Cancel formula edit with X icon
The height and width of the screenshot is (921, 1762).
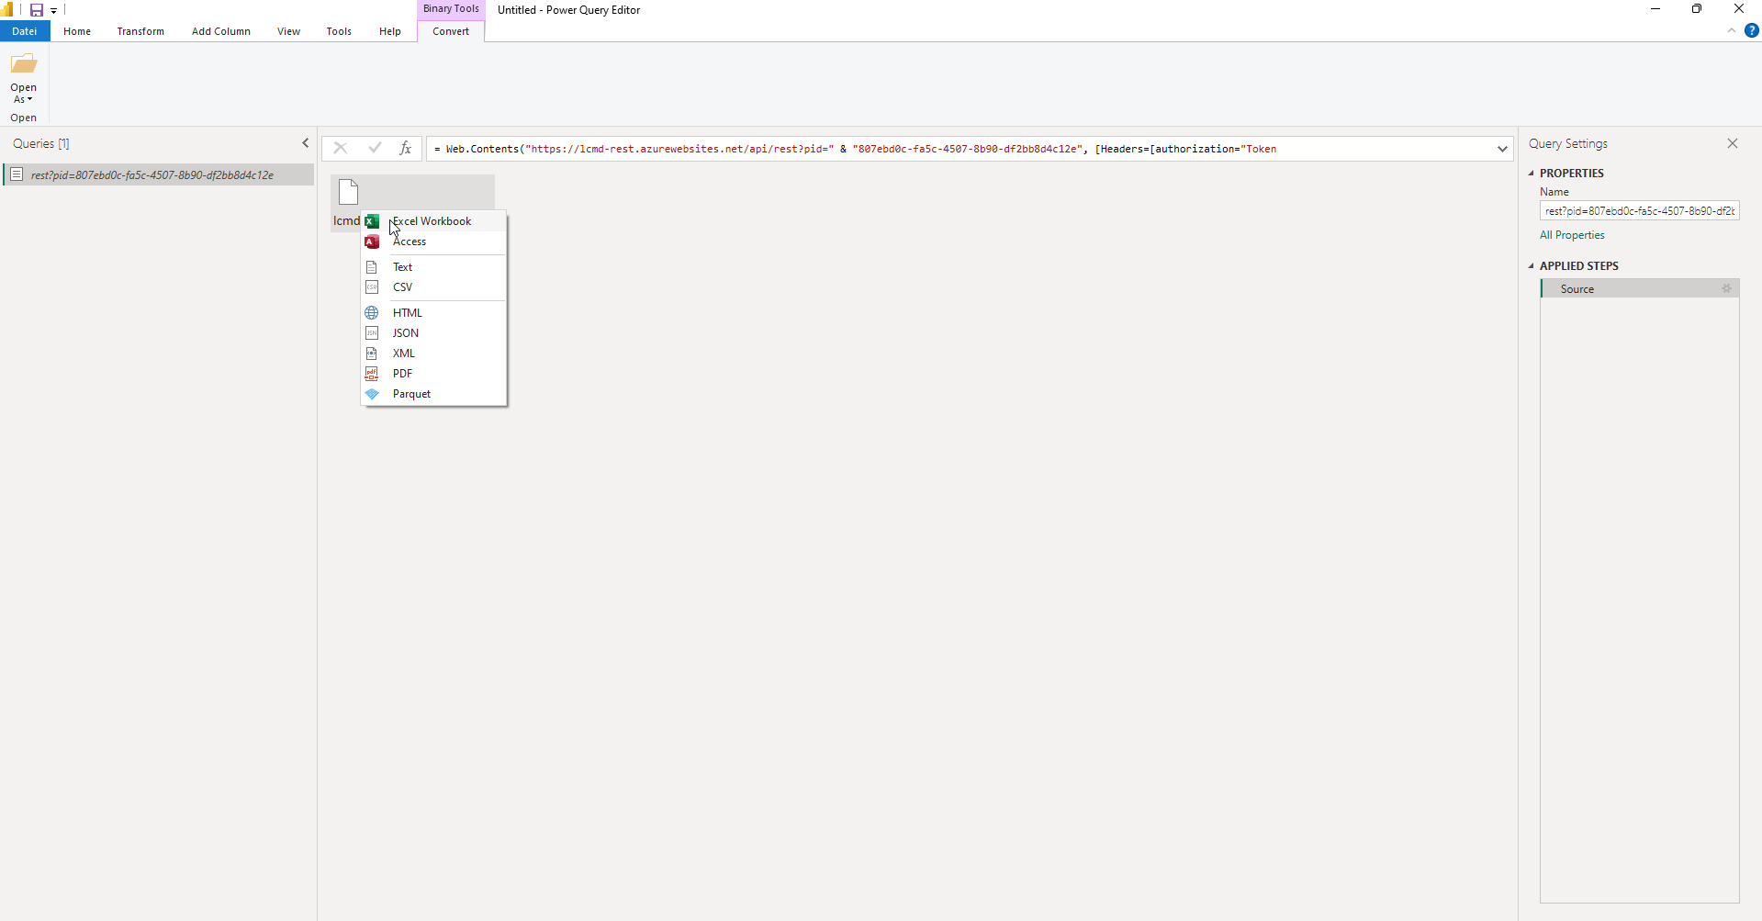(x=340, y=148)
